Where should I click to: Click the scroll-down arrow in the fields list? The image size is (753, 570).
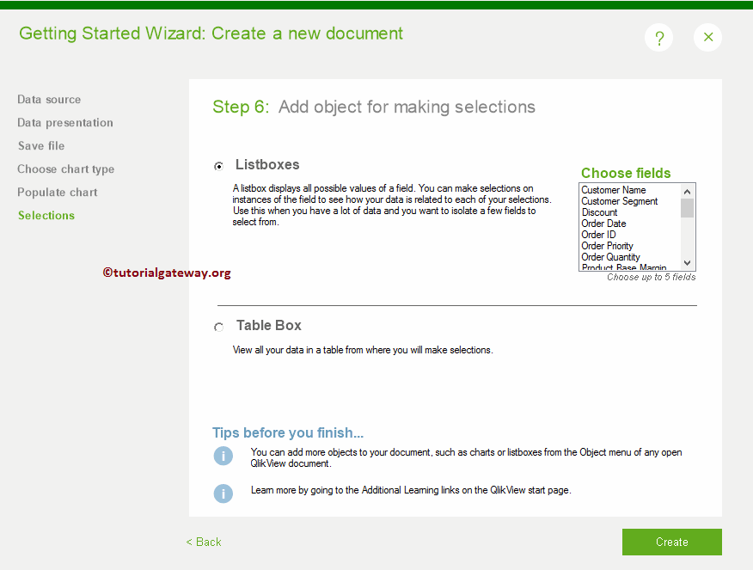(x=687, y=263)
